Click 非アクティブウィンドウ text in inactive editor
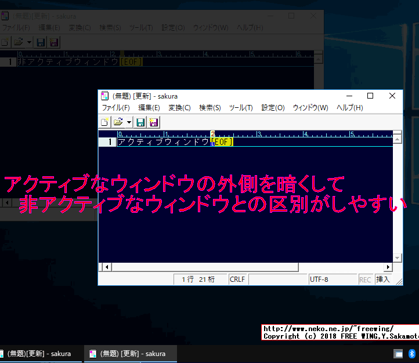 point(68,61)
